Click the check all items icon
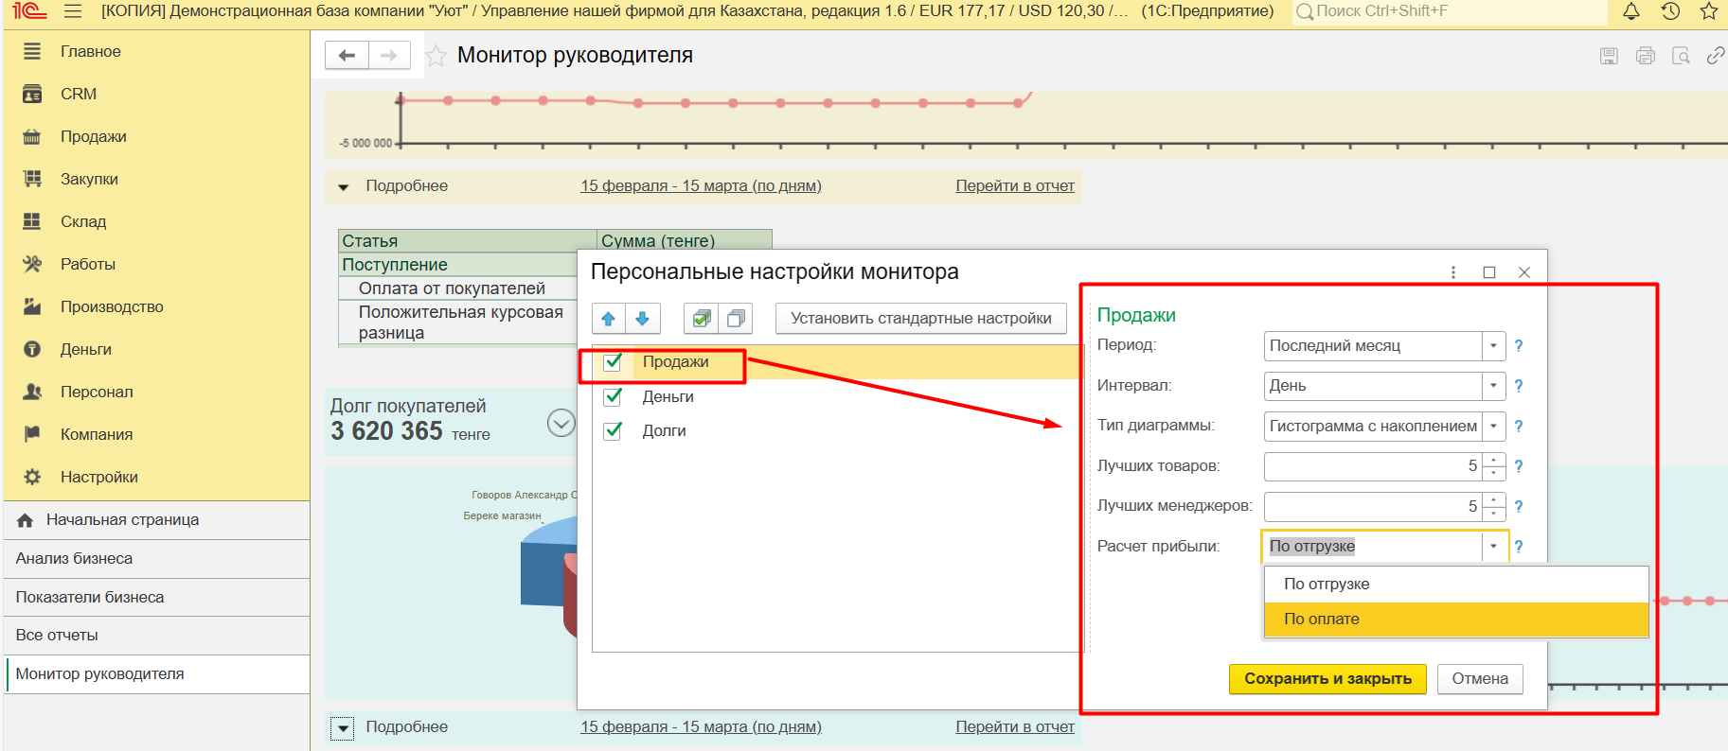The height and width of the screenshot is (751, 1728). coord(701,319)
